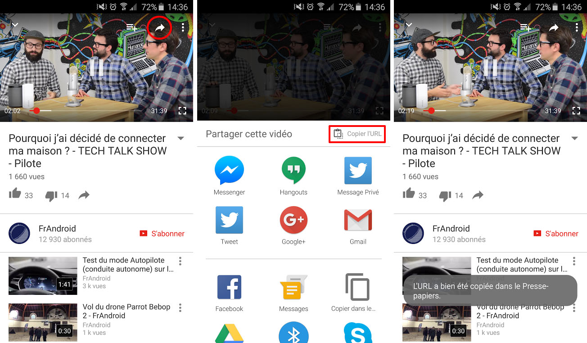Expand the video description beside the 02:02 player

pos(181,138)
